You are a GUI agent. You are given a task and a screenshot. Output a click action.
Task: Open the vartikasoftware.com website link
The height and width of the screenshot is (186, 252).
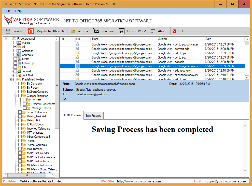pyautogui.click(x=139, y=181)
